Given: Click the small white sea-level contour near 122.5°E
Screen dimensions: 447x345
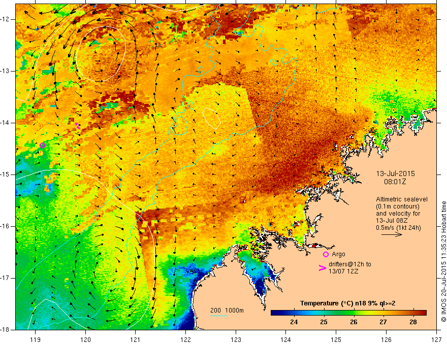Looking at the screenshot, I should (211, 118).
